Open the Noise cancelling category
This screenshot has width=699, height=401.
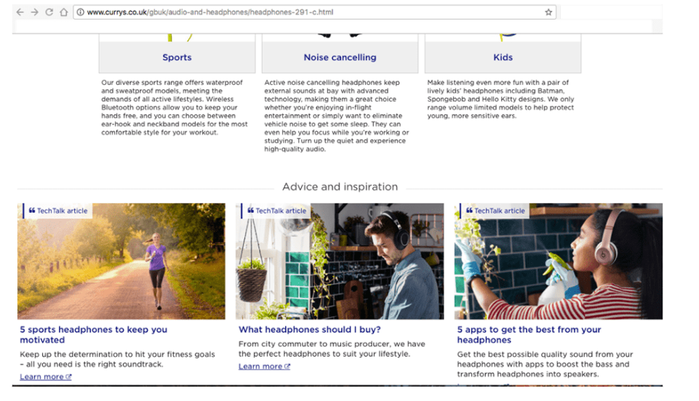[x=340, y=57]
